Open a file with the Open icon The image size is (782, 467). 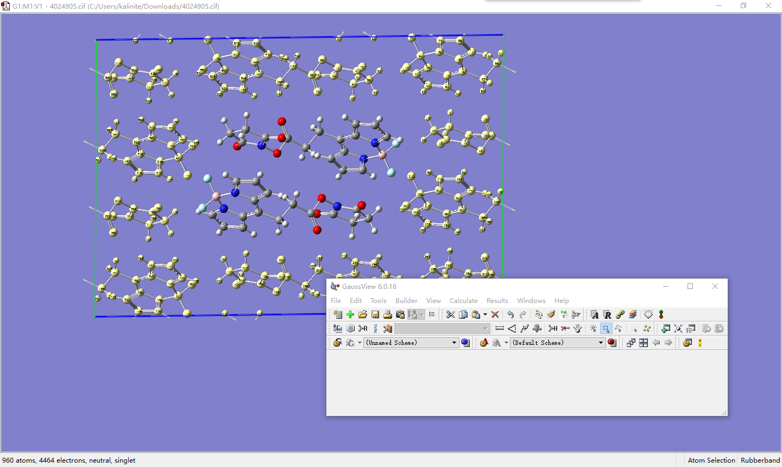point(363,314)
